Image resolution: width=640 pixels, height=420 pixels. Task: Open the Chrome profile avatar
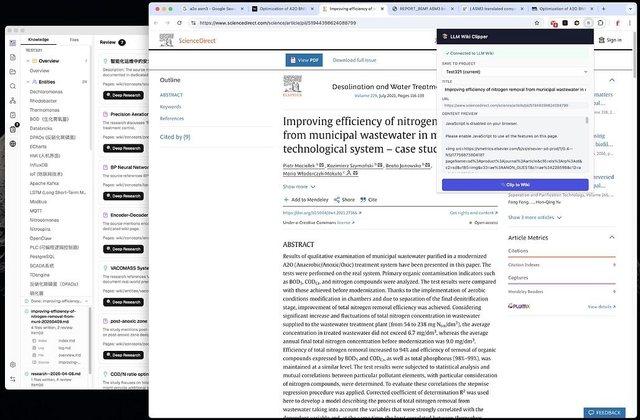[x=618, y=23]
